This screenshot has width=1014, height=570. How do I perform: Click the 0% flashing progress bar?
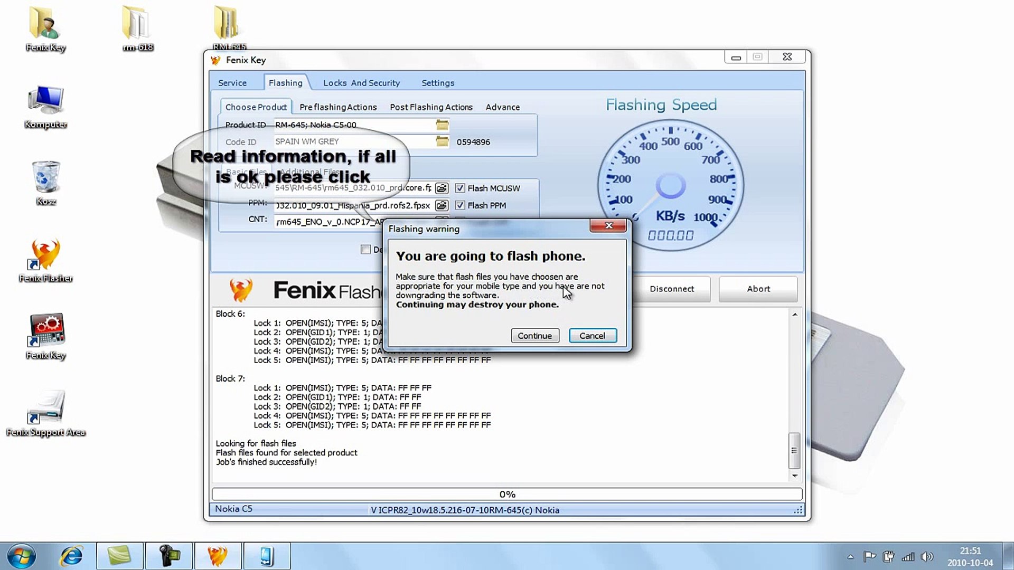point(507,494)
